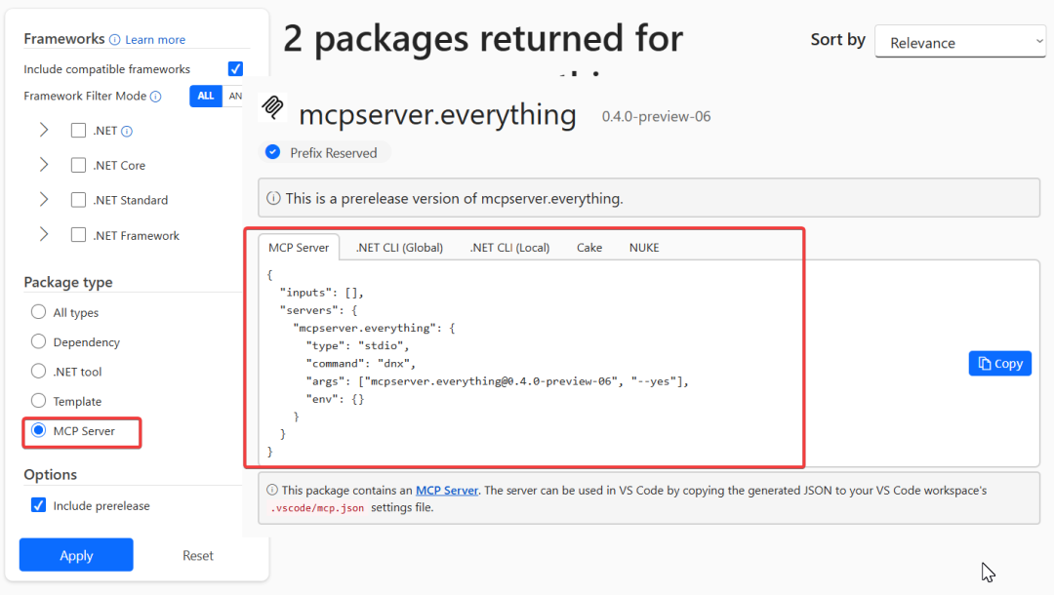Click Framework Filter Mode info icon
The image size is (1054, 595).
155,96
